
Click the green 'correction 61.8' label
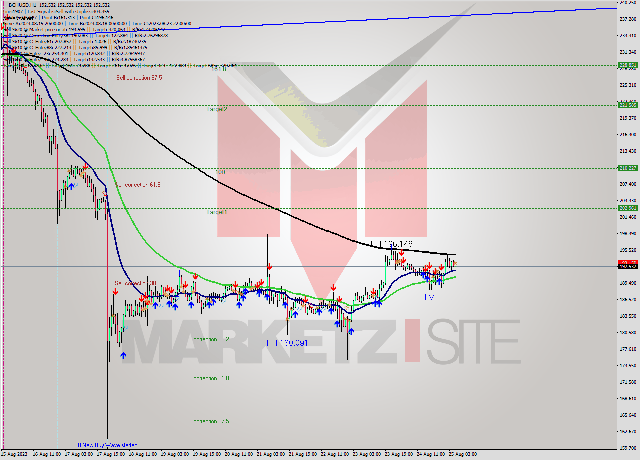pos(211,378)
